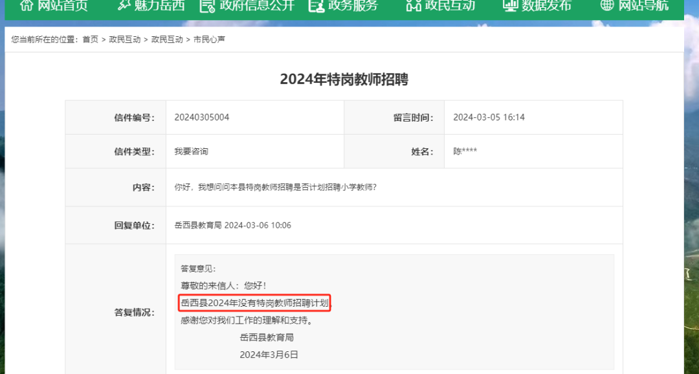This screenshot has height=374, width=699.
Task: Select the letter number 20240305004
Action: (x=202, y=117)
